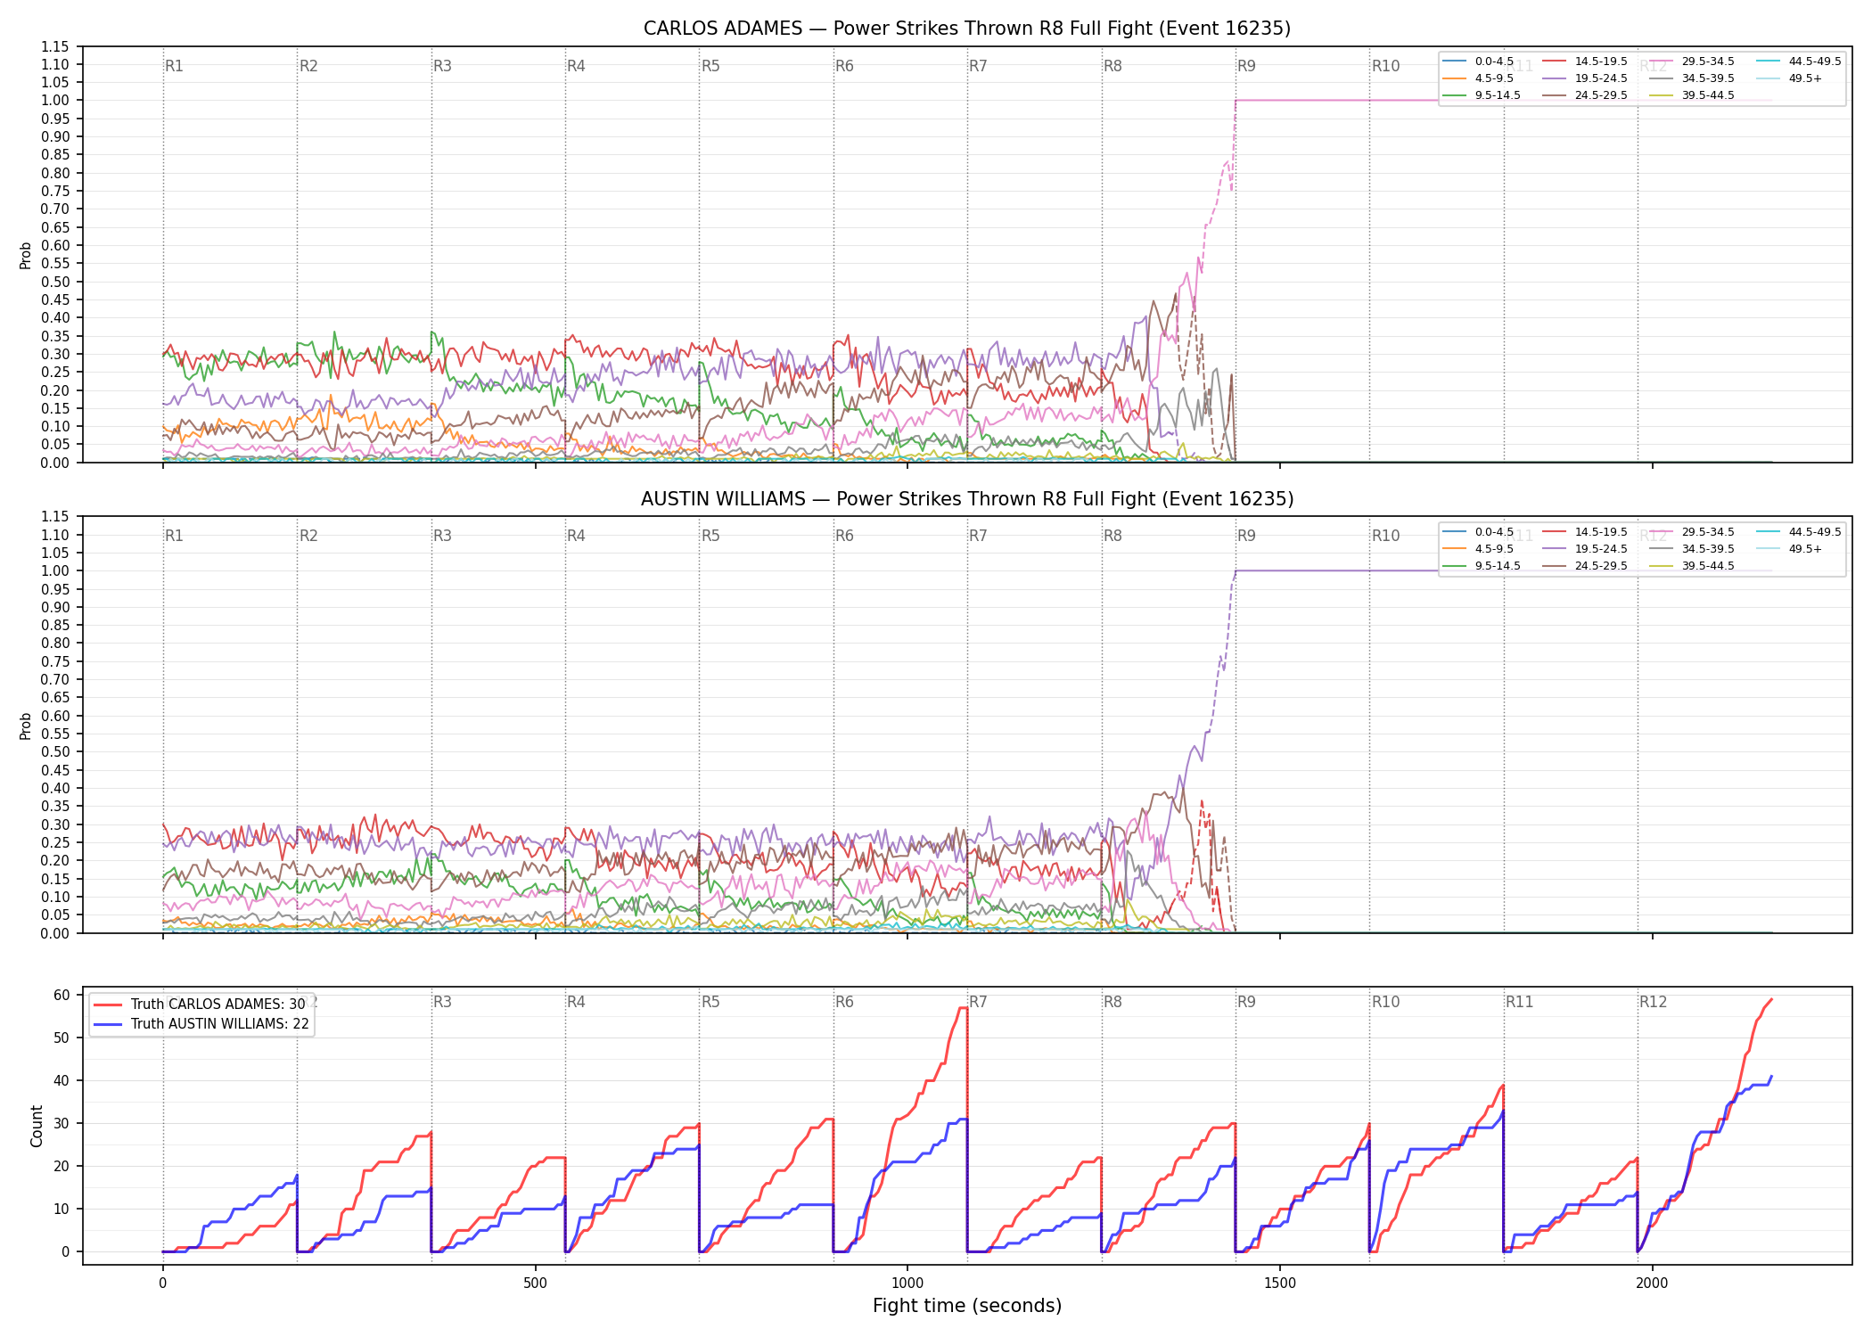This screenshot has height=1337, width=1872.
Task: Select Truth CARLOS ADAMES: 30 legend entry
Action: pos(199,1004)
